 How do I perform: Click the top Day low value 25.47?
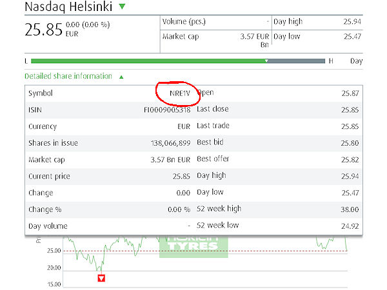(352, 37)
